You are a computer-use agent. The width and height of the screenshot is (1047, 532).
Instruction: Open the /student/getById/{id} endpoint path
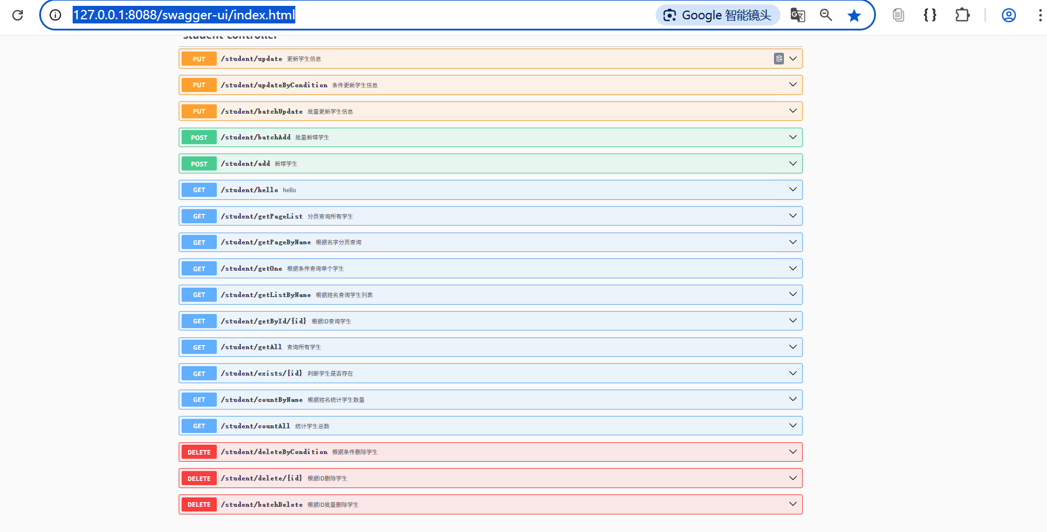(264, 321)
